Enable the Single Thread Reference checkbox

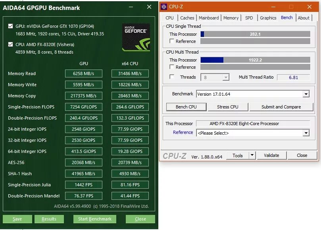(172, 41)
